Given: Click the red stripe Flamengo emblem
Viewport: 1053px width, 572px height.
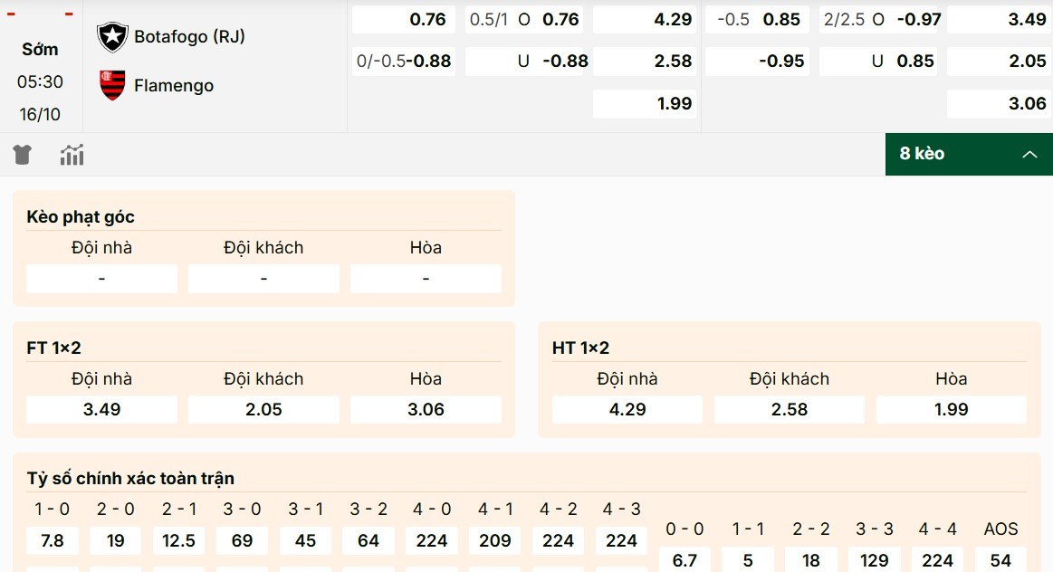Looking at the screenshot, I should (x=110, y=84).
